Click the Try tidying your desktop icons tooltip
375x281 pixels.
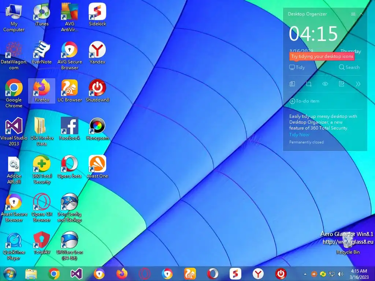point(322,56)
